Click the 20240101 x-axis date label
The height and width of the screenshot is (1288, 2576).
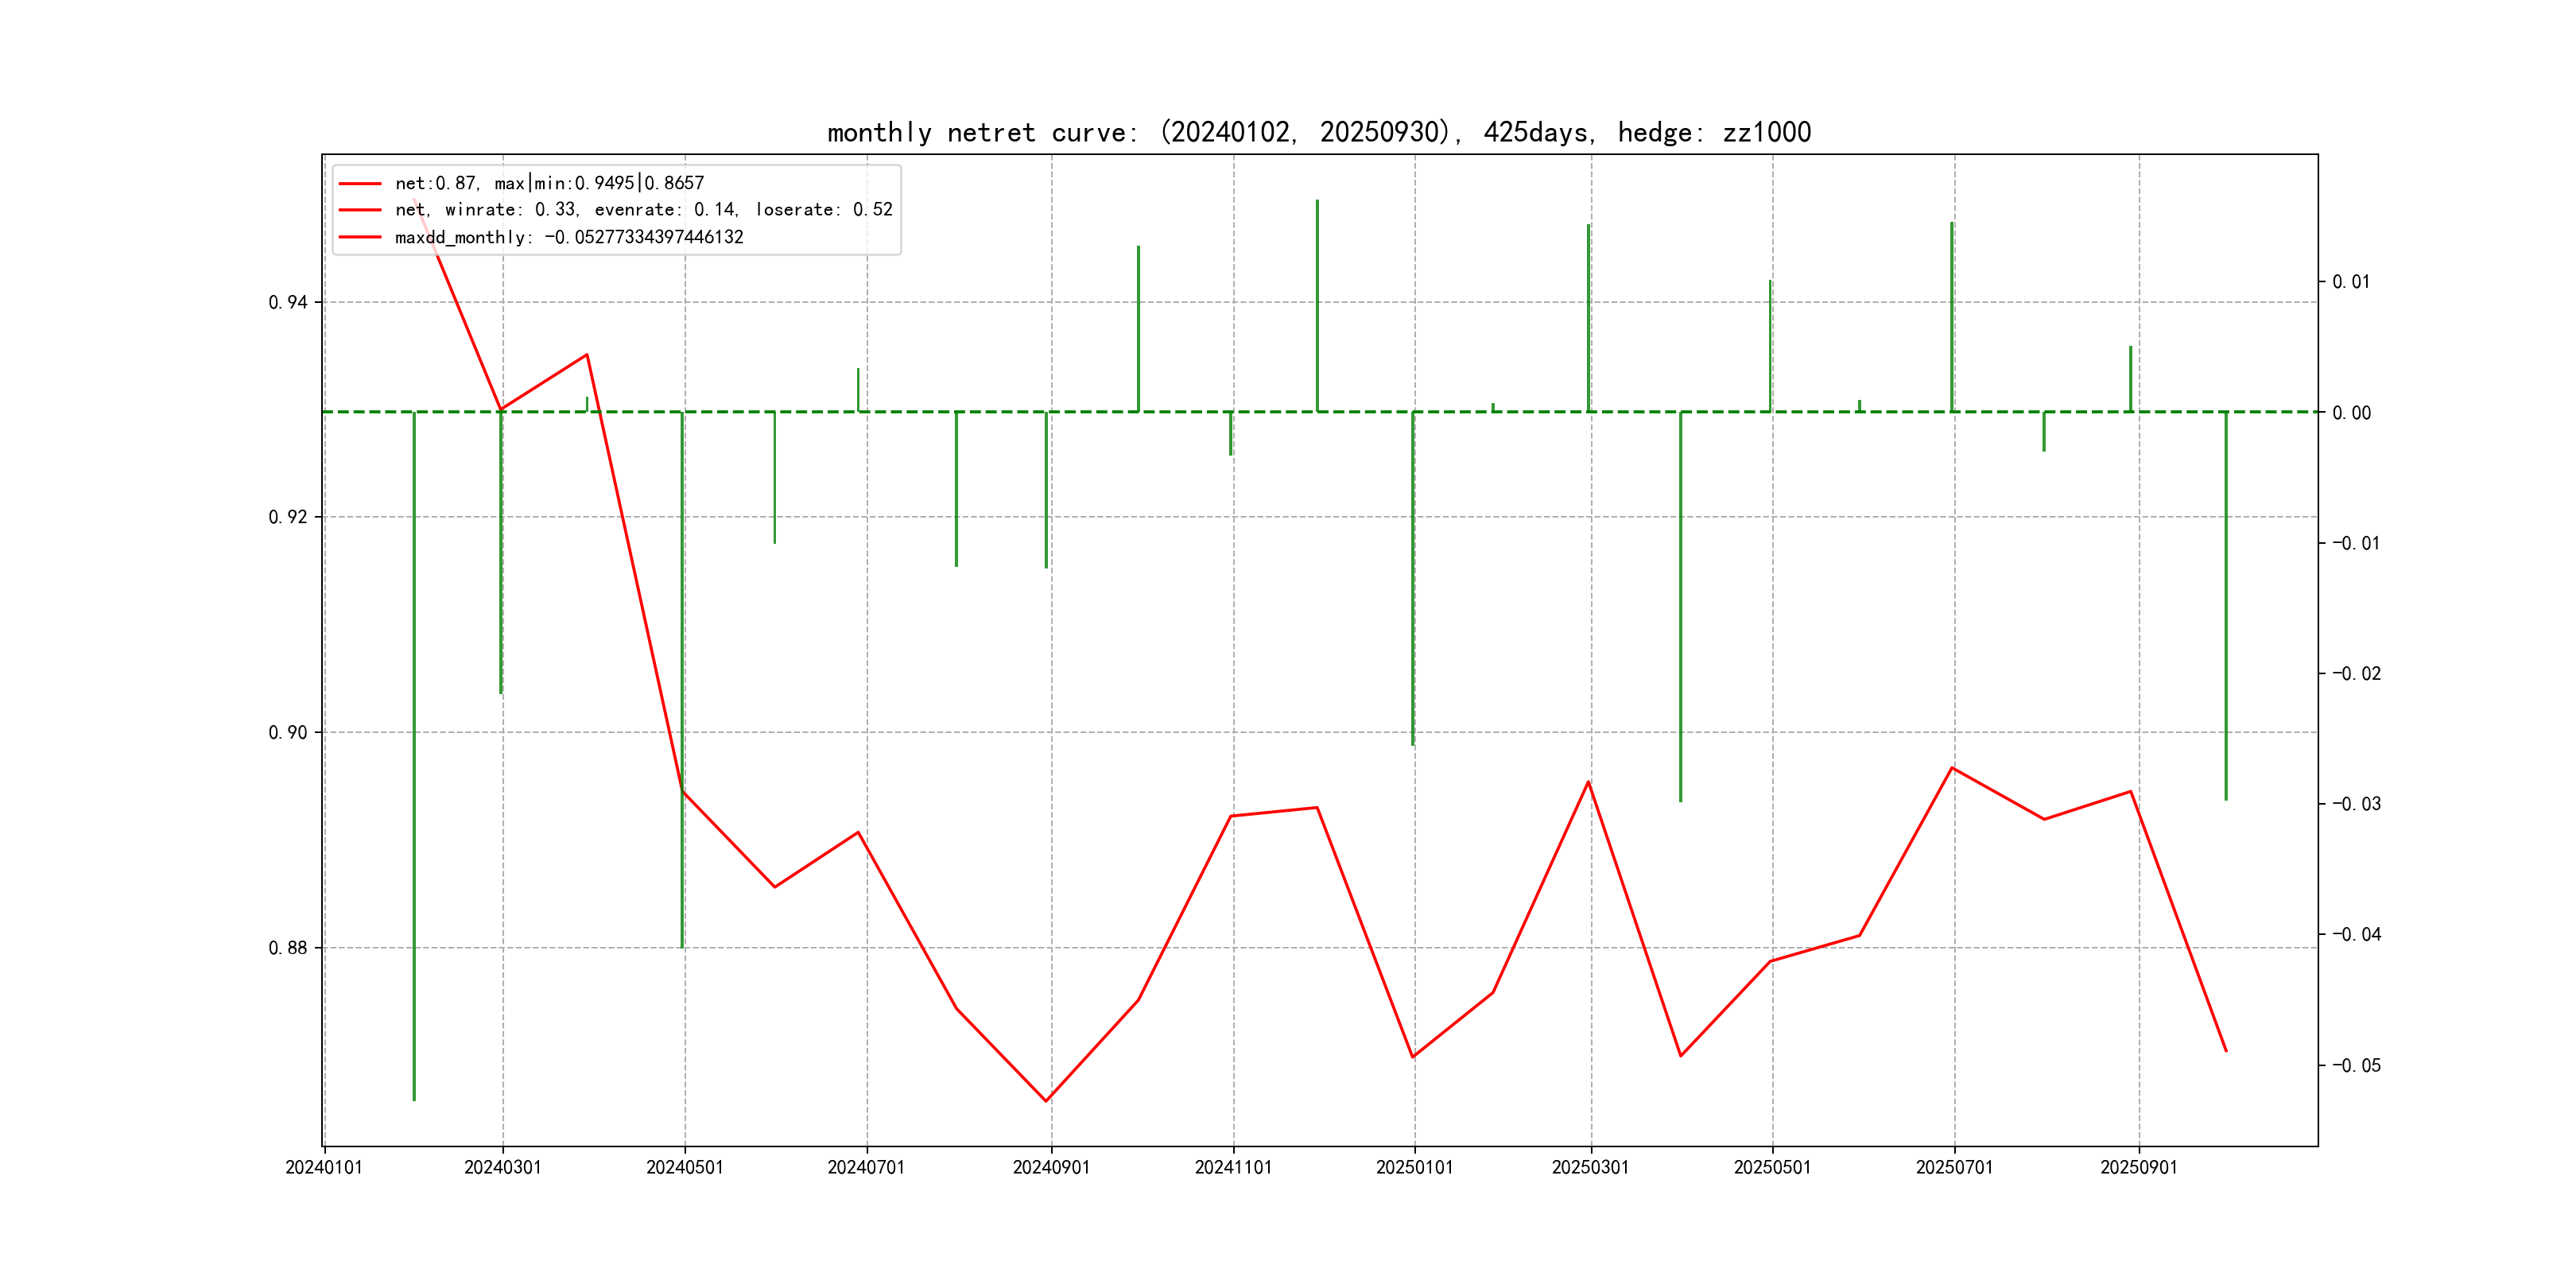pos(324,1167)
